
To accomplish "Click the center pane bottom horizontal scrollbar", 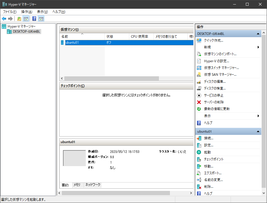I will (116, 193).
